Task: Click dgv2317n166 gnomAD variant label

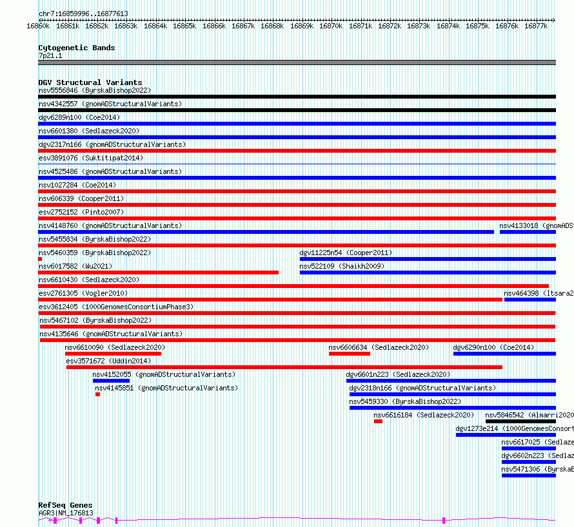Action: point(112,144)
